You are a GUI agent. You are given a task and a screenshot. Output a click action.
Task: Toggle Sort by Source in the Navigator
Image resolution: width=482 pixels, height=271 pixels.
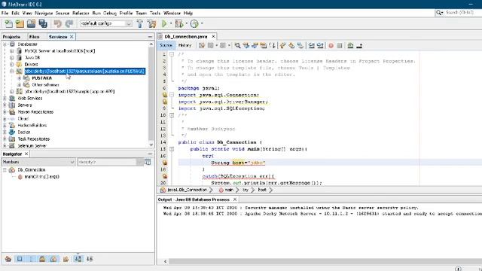click(x=90, y=259)
